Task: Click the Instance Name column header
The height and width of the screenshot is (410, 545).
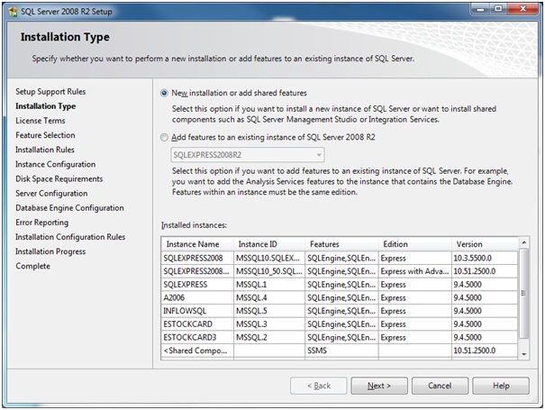Action: (197, 244)
